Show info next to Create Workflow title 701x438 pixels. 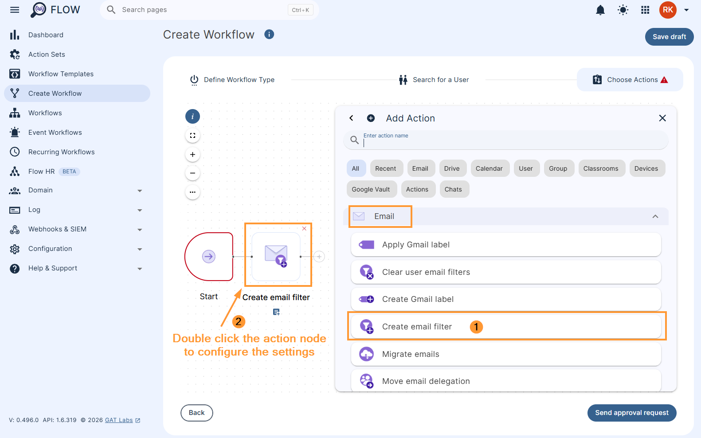pyautogui.click(x=269, y=34)
